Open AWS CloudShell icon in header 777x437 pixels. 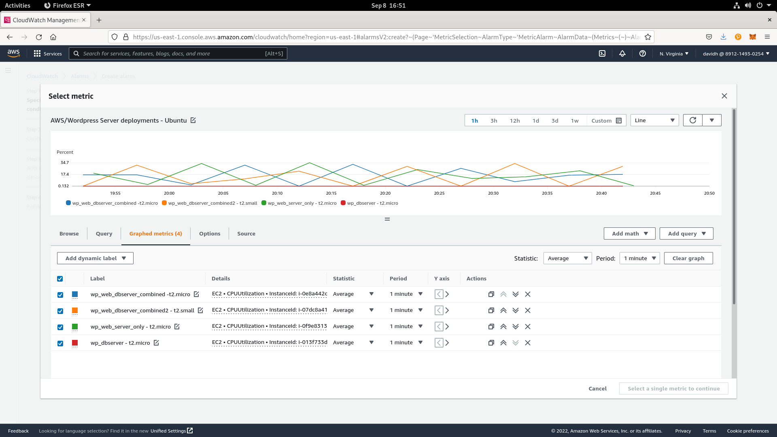coord(602,53)
